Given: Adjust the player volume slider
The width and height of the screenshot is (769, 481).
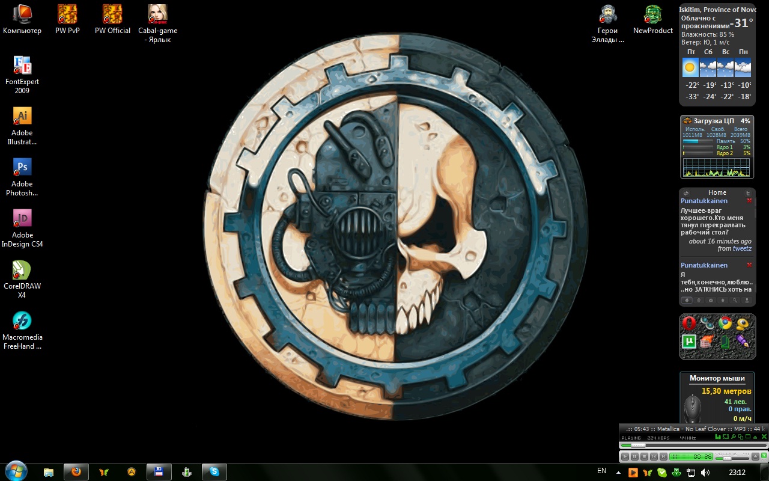Looking at the screenshot, I should [728, 458].
